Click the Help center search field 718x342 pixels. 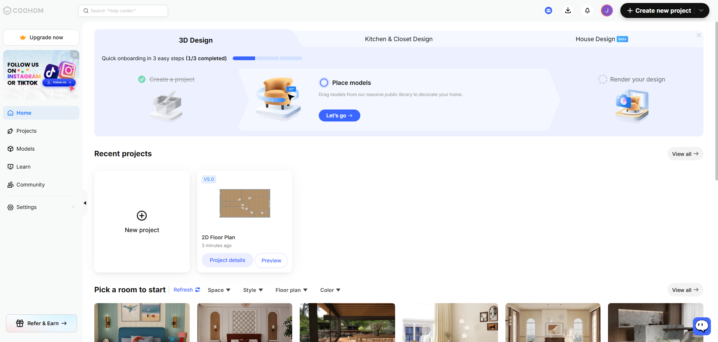tap(123, 11)
